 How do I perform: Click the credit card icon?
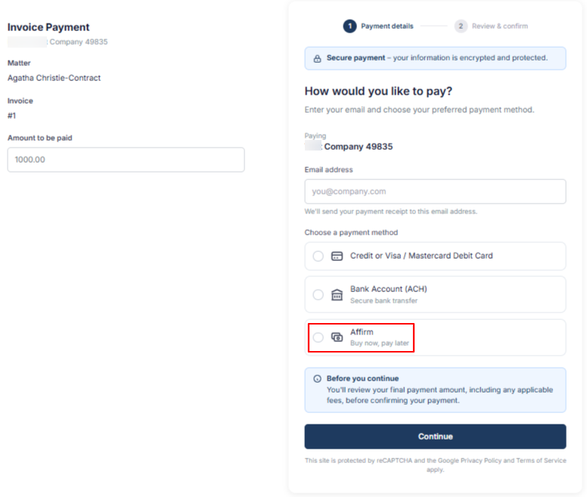coord(337,256)
